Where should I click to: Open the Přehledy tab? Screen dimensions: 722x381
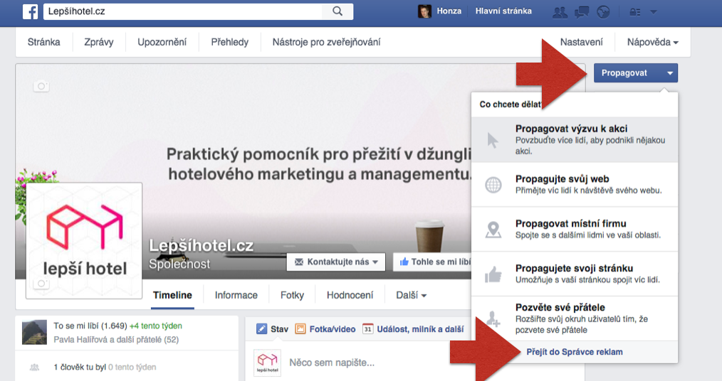pos(230,42)
